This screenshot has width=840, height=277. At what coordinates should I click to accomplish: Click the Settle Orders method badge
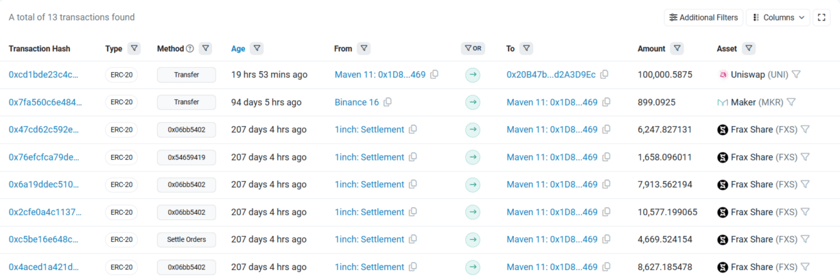186,239
